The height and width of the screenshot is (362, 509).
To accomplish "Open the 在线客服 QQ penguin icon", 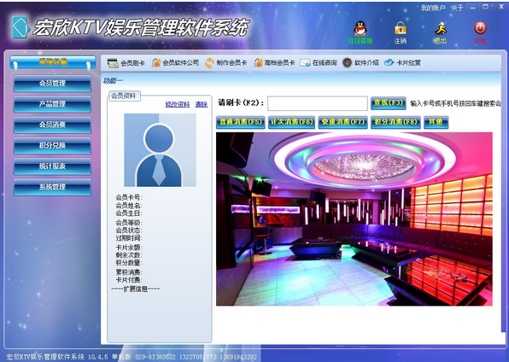I will coord(360,28).
